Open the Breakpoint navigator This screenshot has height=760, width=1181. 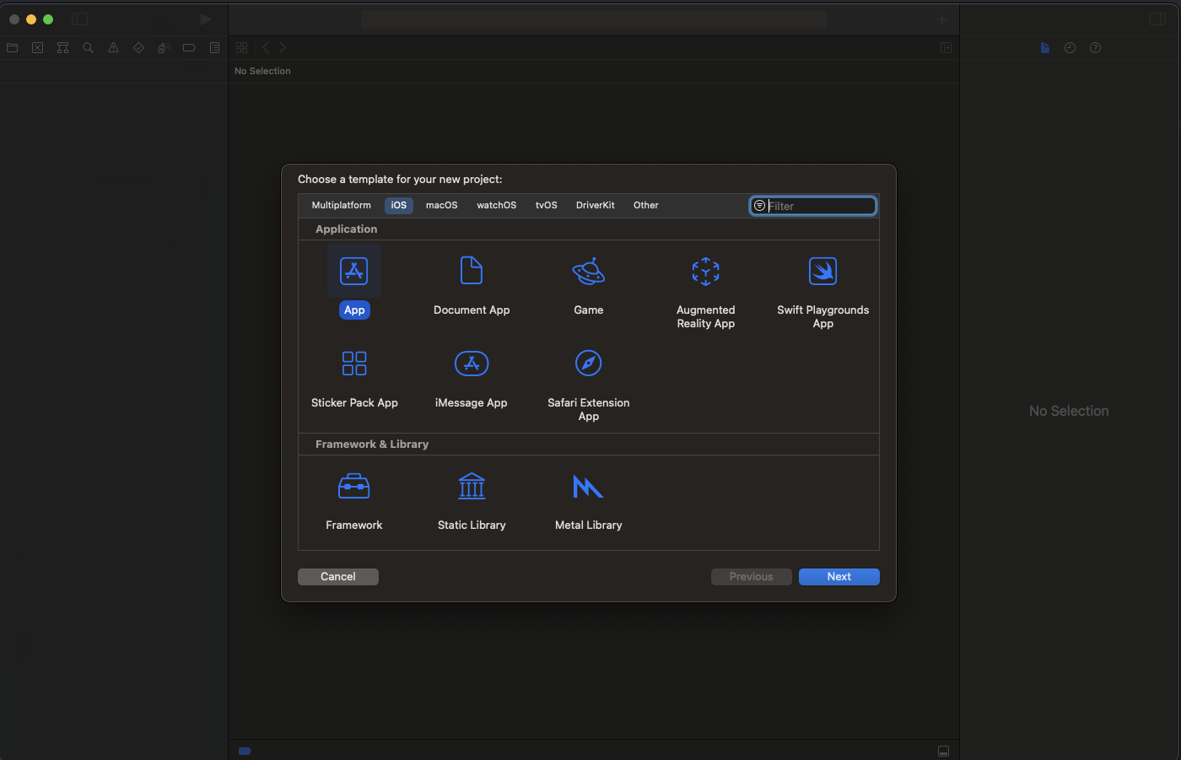(189, 48)
